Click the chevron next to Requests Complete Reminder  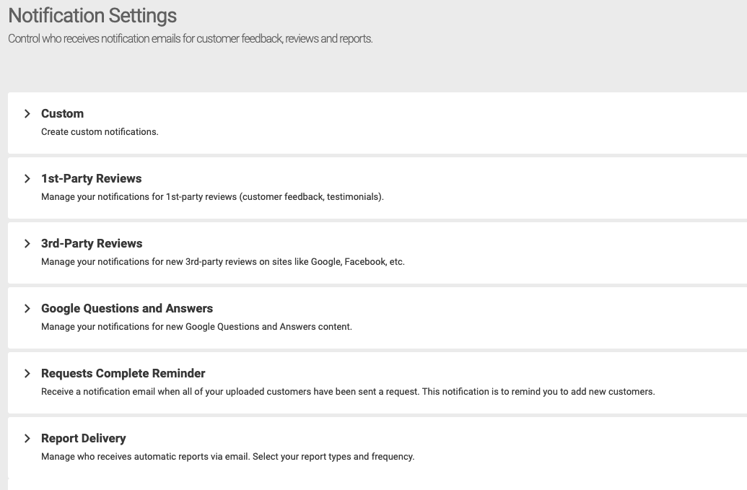[x=27, y=373]
